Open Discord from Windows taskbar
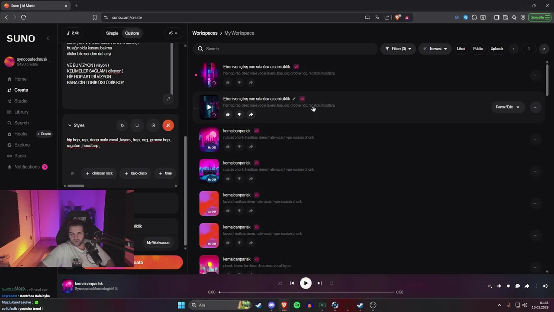The height and width of the screenshot is (312, 554). click(x=271, y=305)
